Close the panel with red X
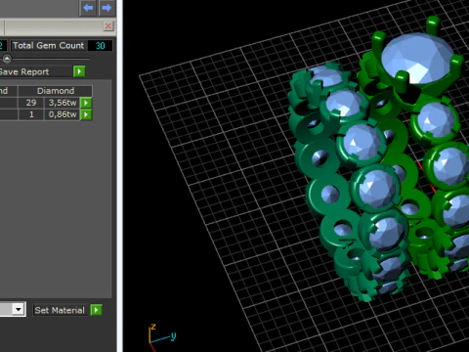Image resolution: width=469 pixels, height=352 pixels. coord(108,26)
